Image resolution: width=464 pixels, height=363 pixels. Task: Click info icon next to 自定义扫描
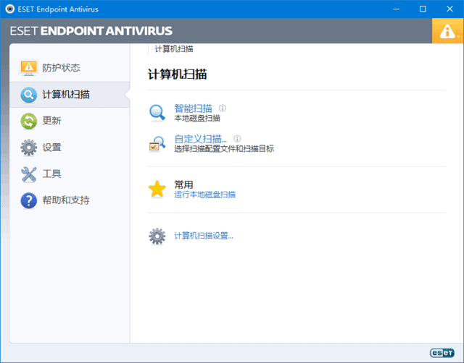[237, 138]
